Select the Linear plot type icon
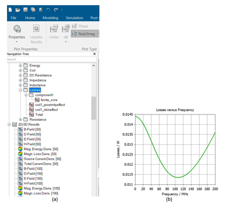The width and height of the screenshot is (245, 213). coord(54,28)
